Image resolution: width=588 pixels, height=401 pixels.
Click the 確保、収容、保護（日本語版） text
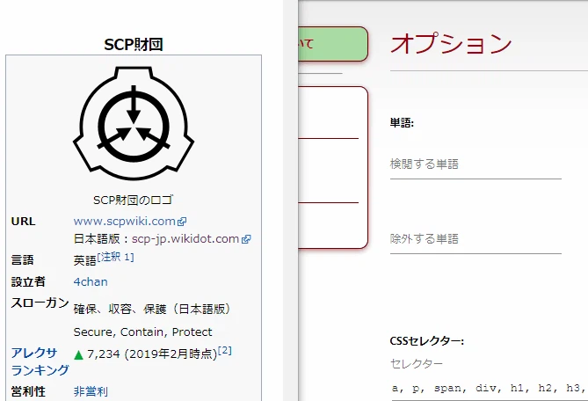pos(152,309)
